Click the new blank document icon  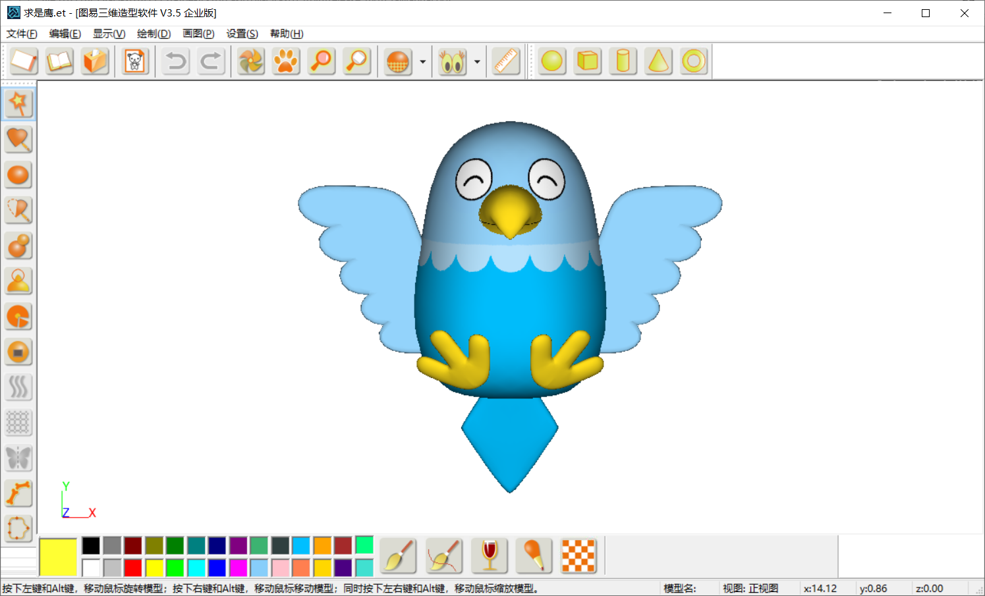24,62
